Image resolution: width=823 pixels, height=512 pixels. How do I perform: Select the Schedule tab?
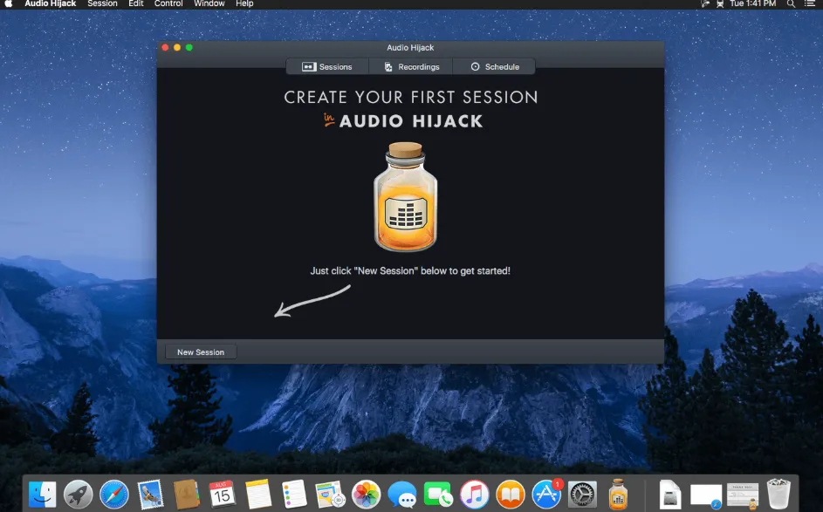(494, 66)
